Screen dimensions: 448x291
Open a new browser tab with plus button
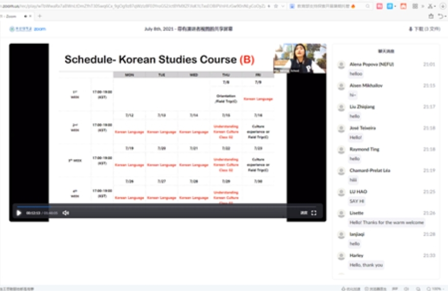pyautogui.click(x=40, y=16)
